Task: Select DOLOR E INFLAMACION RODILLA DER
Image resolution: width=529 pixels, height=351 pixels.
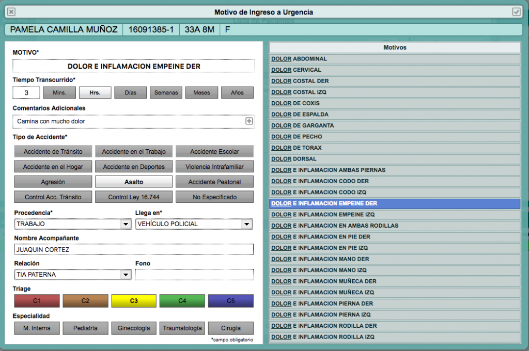Action: pos(395,326)
